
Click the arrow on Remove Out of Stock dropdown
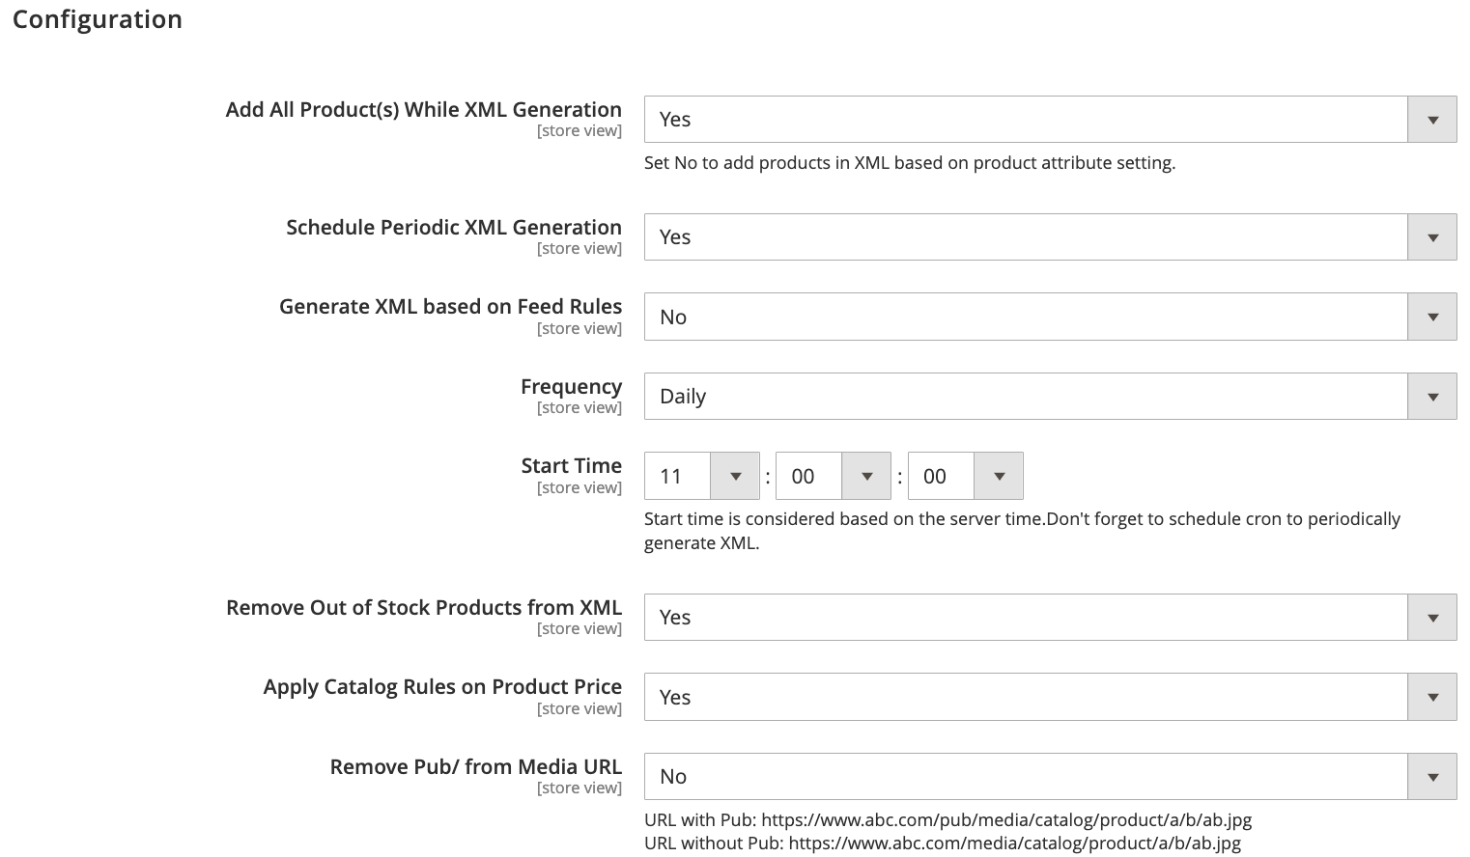coord(1431,617)
